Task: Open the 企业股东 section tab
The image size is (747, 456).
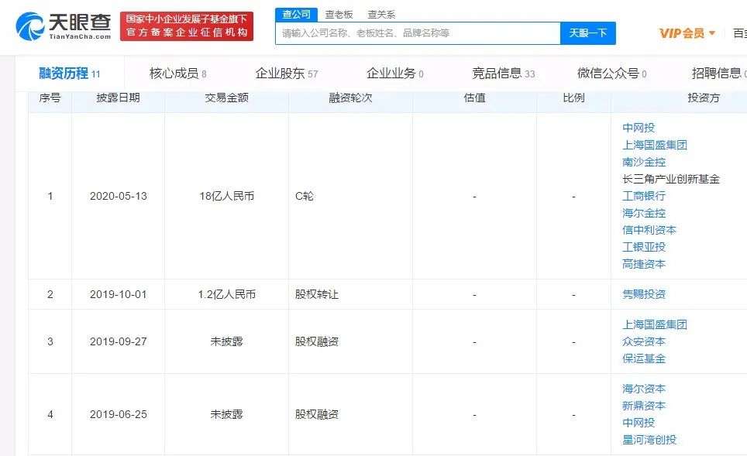Action: pos(286,74)
